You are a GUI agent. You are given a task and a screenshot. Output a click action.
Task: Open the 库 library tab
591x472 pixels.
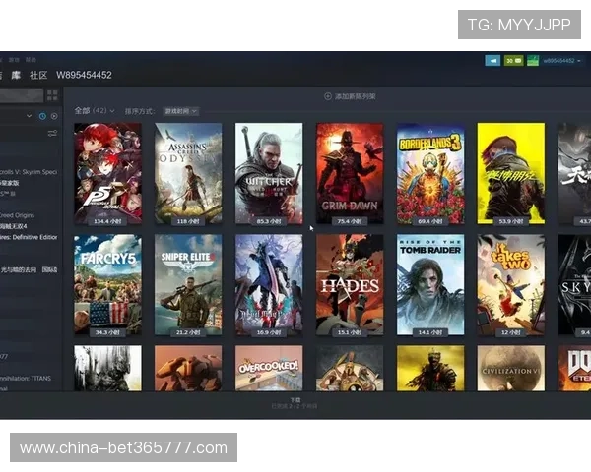point(17,75)
